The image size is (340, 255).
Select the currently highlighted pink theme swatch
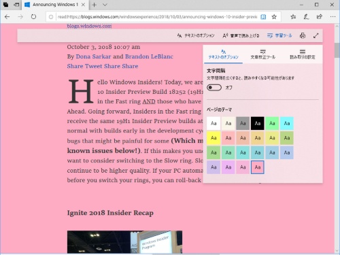click(258, 167)
